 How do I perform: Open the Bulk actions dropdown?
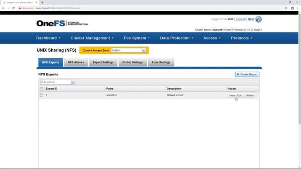pyautogui.click(x=57, y=82)
